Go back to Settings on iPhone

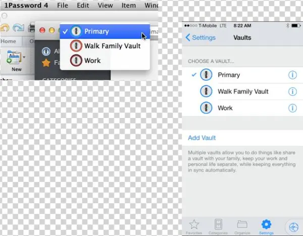tap(200, 38)
